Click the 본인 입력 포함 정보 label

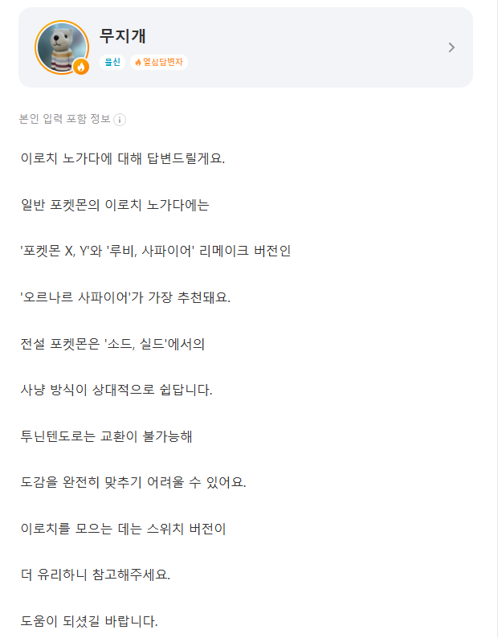pyautogui.click(x=64, y=120)
